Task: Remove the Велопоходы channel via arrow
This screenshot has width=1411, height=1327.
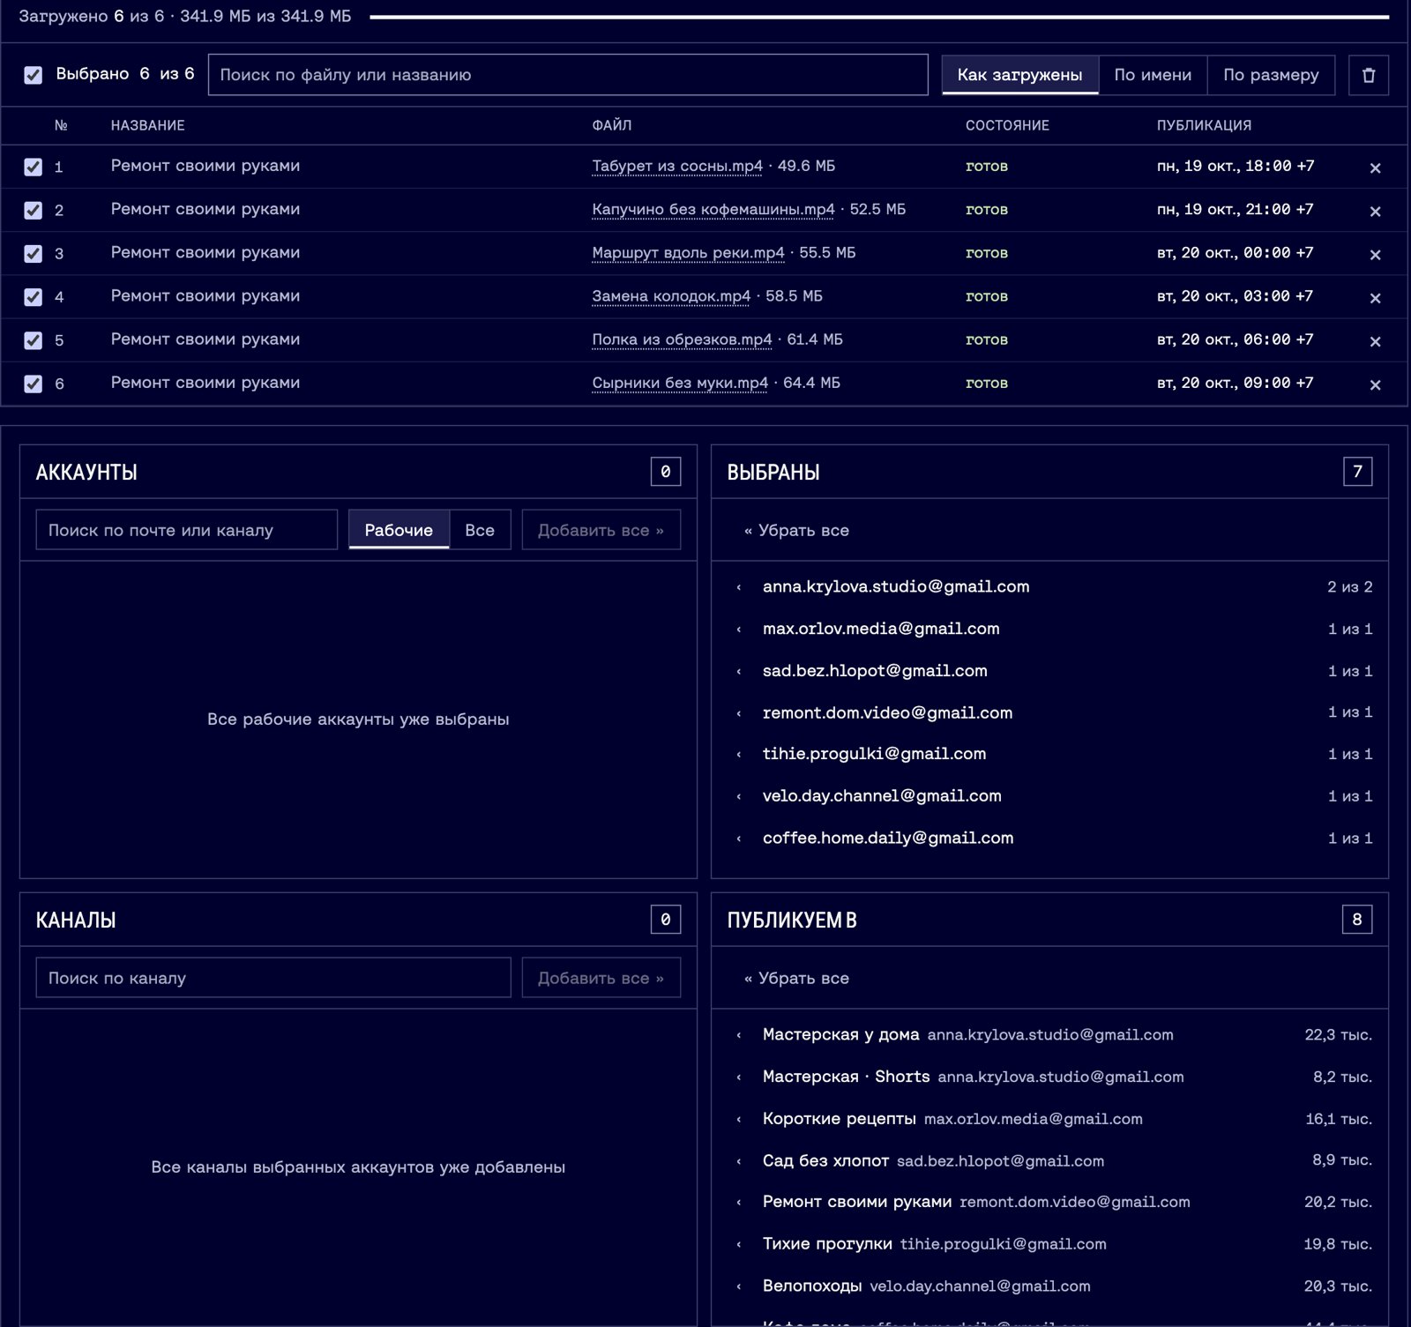Action: click(x=739, y=1286)
